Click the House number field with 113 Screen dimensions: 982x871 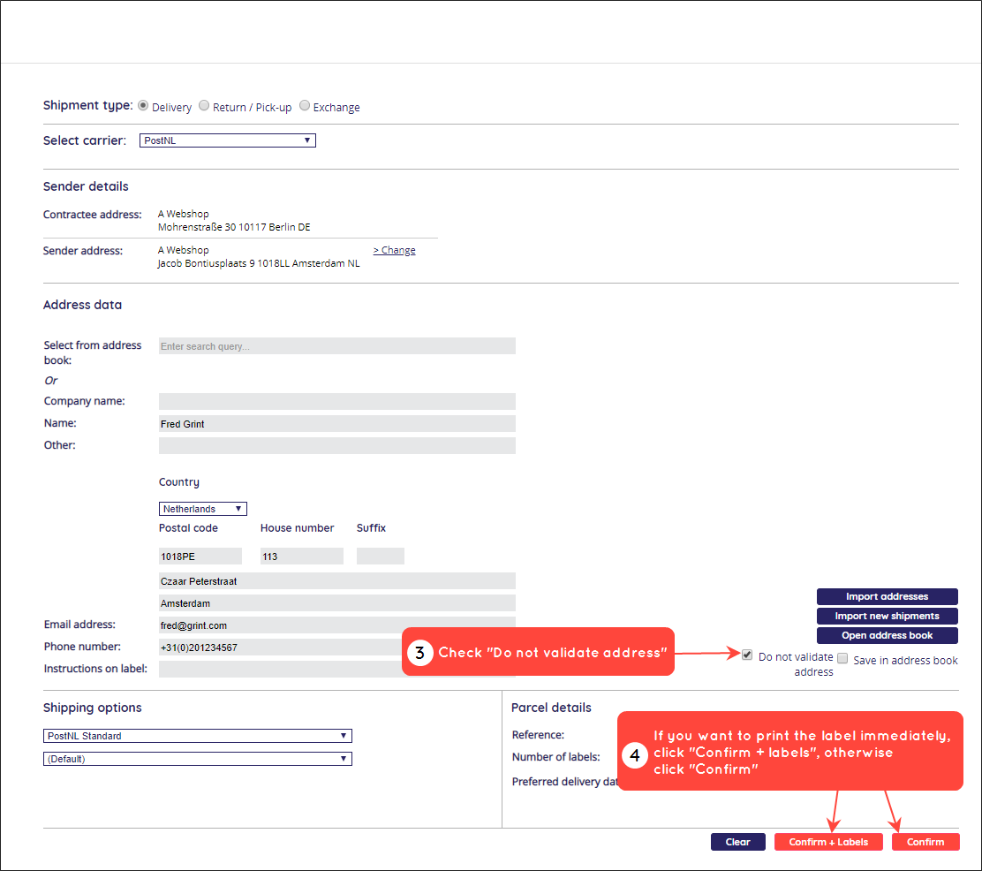coord(302,556)
